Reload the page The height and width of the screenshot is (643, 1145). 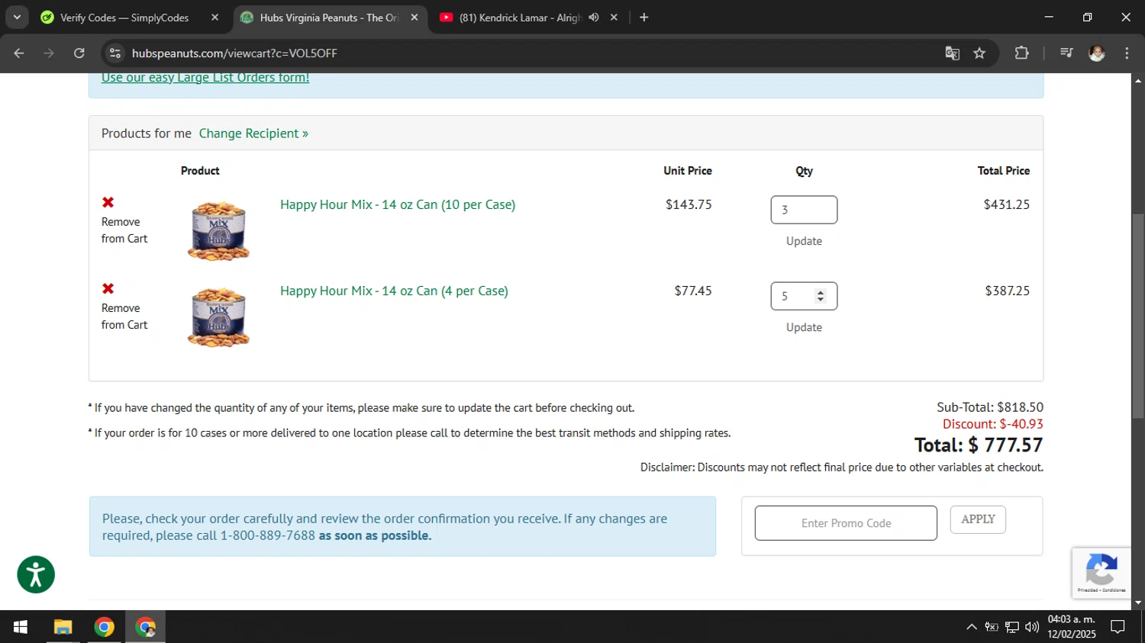[x=79, y=53]
